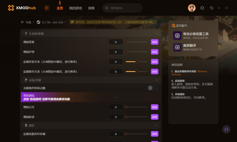The height and width of the screenshot is (142, 237).
Task: Apply the 增加元宝 value
Action: pyautogui.click(x=155, y=107)
